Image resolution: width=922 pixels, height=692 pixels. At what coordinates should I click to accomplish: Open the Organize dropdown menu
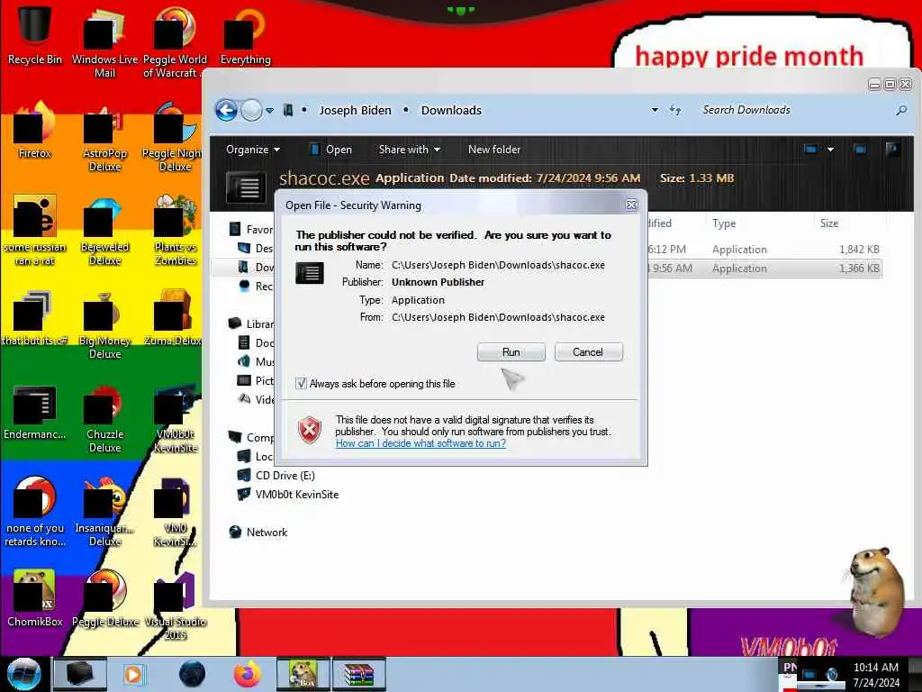[x=253, y=150]
